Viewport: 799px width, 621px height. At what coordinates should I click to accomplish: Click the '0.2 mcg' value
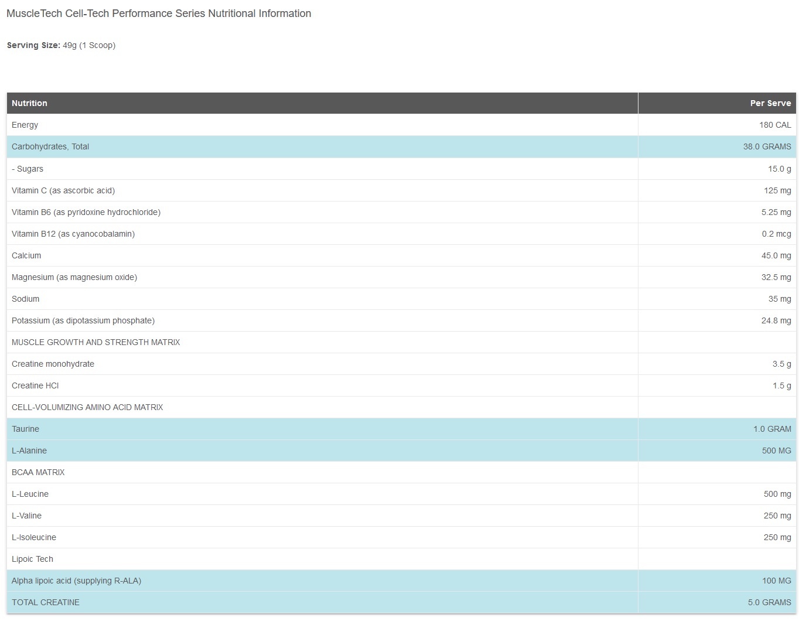pyautogui.click(x=777, y=234)
